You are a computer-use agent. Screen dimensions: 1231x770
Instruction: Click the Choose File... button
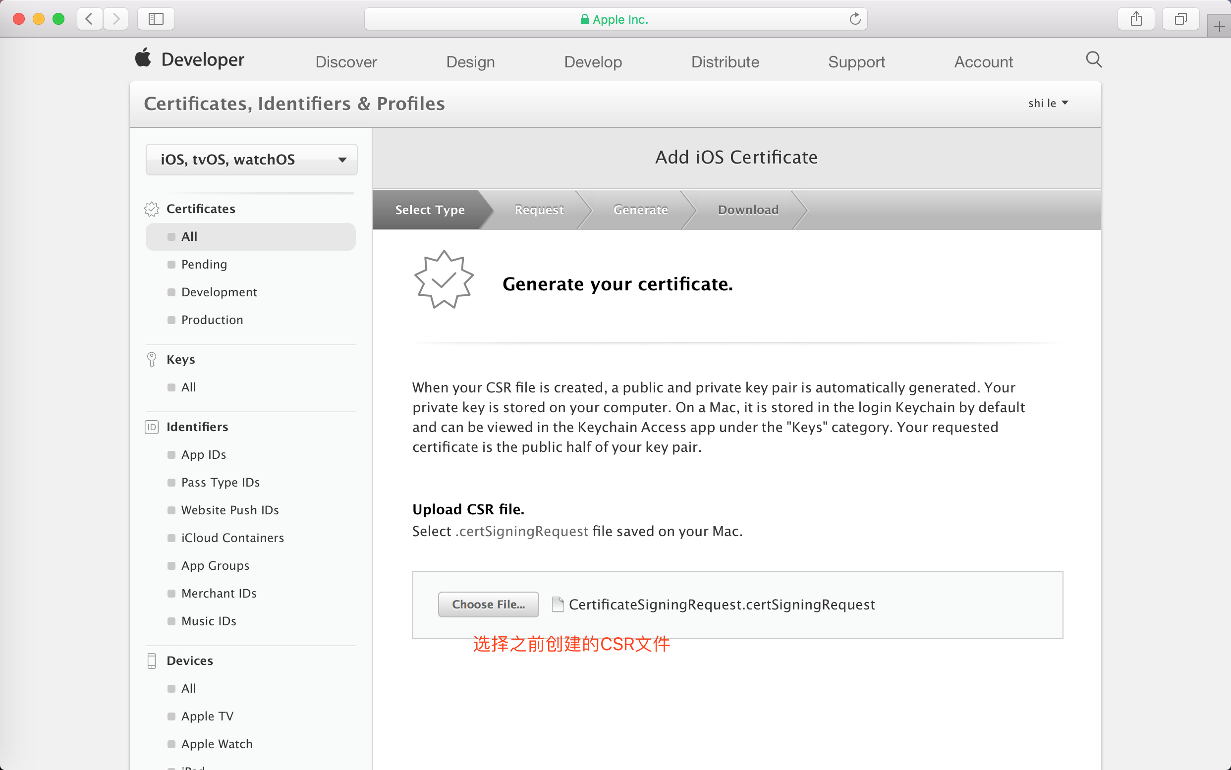point(489,605)
